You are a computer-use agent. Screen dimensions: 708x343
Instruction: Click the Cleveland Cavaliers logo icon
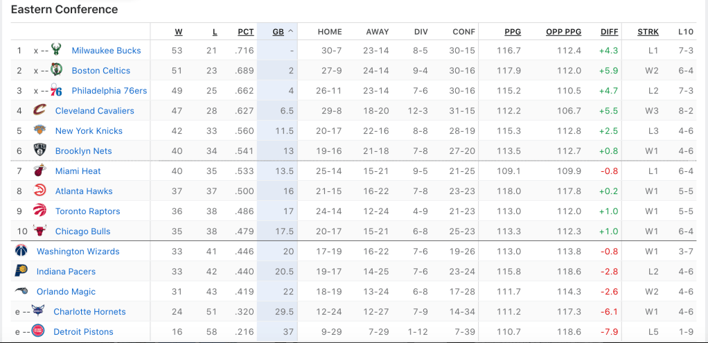(x=39, y=110)
